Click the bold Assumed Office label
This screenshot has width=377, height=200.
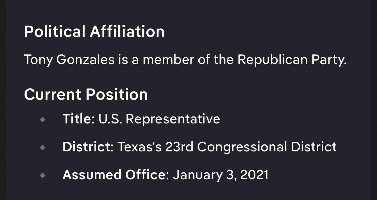114,175
